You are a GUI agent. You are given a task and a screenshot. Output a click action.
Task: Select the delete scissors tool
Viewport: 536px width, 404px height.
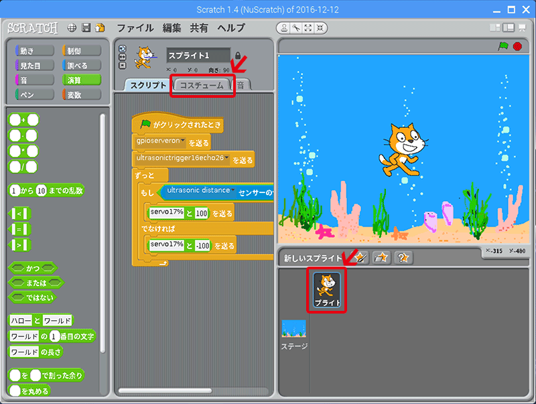pyautogui.click(x=297, y=28)
